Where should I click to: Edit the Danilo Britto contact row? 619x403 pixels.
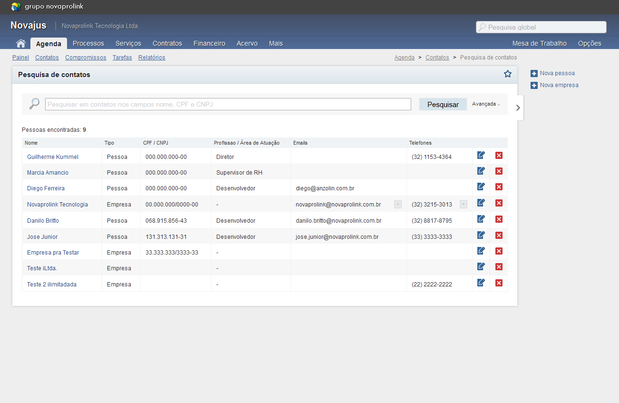481,219
